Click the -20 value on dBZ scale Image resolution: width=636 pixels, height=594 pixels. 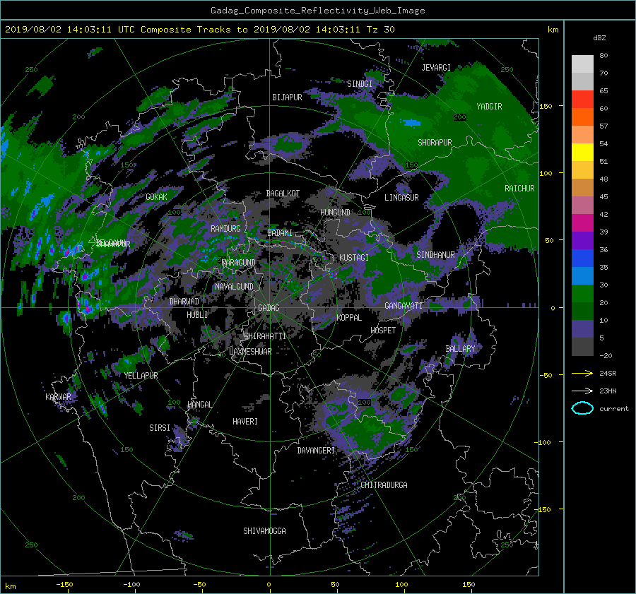click(606, 355)
